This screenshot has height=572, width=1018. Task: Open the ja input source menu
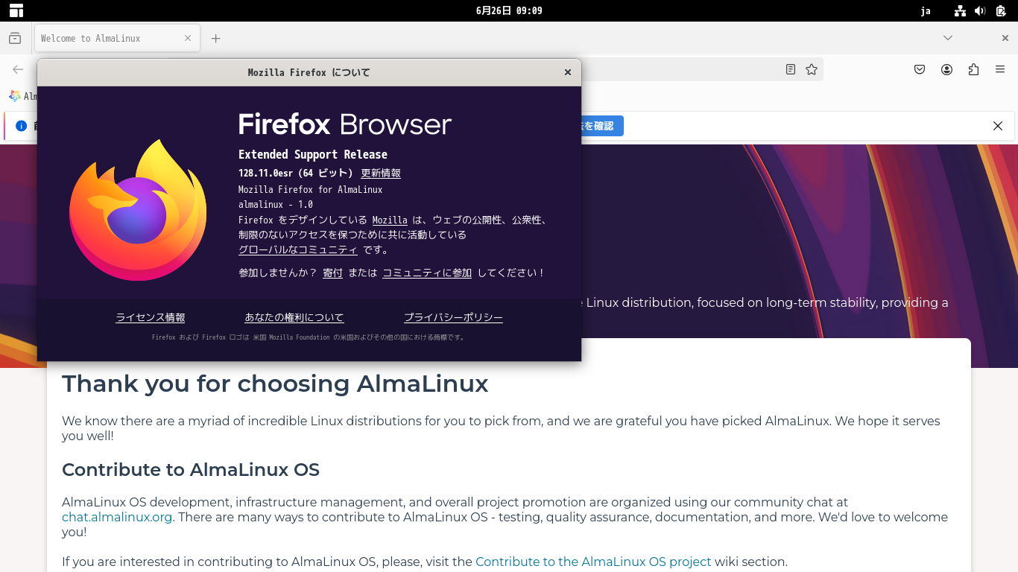[926, 10]
